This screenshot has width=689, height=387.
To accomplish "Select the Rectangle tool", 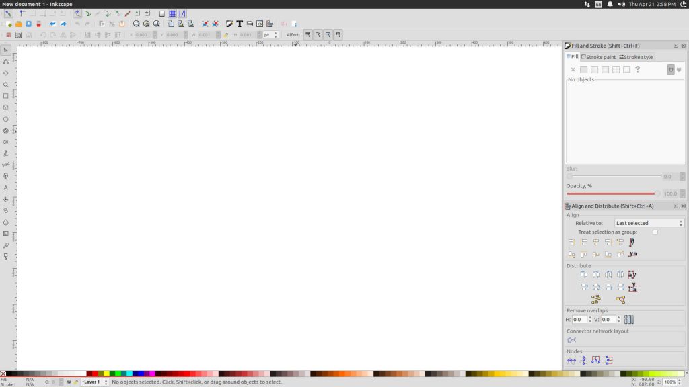I will coord(7,97).
